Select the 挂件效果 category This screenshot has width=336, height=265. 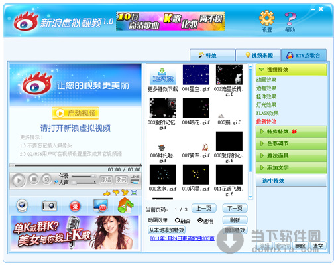click(266, 96)
